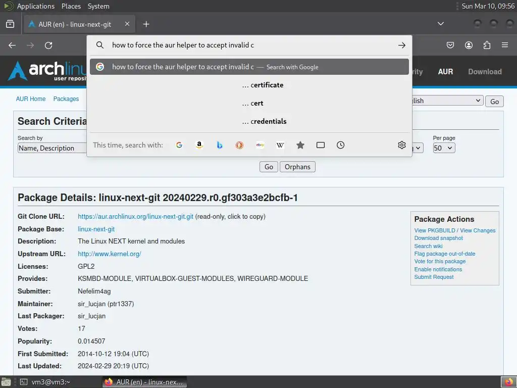The width and height of the screenshot is (517, 388).
Task: Open the 'Name, Description' search-by dropdown
Action: click(x=52, y=148)
